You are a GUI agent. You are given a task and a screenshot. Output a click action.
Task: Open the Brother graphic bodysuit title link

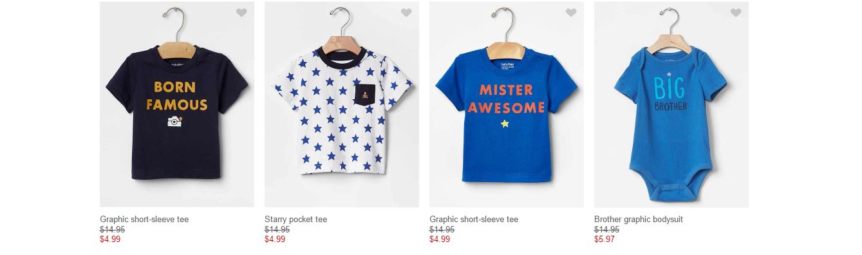click(639, 220)
